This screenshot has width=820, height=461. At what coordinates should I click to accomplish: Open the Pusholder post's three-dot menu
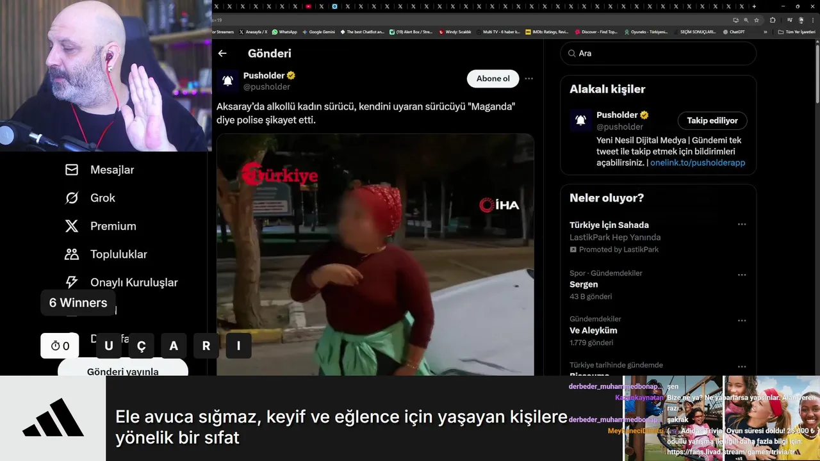[529, 79]
